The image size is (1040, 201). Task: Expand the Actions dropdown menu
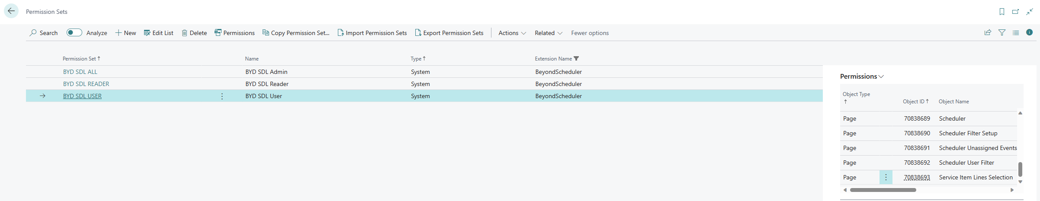click(x=512, y=33)
